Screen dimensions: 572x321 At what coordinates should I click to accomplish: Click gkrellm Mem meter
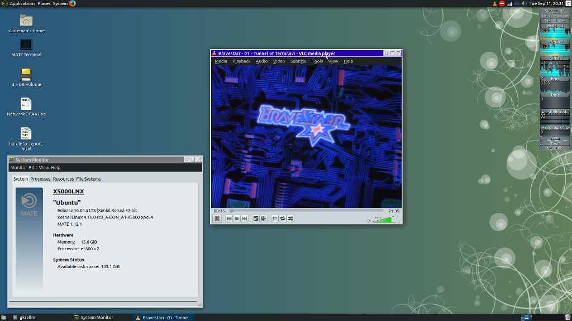point(555,138)
